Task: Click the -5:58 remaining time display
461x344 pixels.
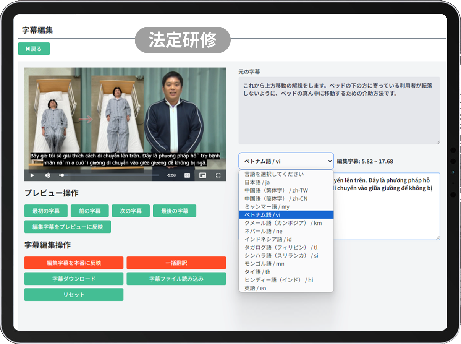Action: click(x=171, y=175)
